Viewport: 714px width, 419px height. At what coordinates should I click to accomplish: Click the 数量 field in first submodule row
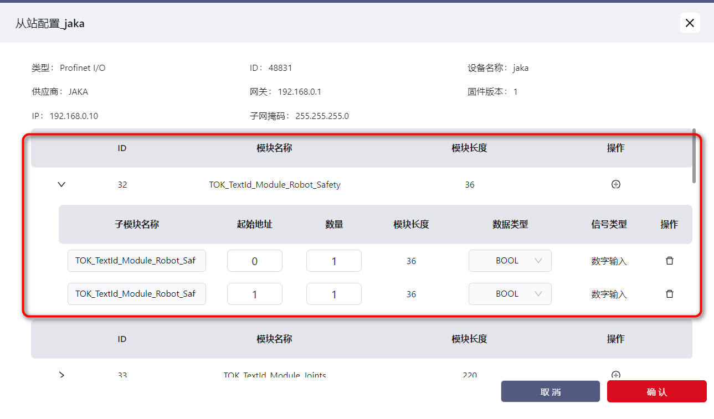click(333, 261)
